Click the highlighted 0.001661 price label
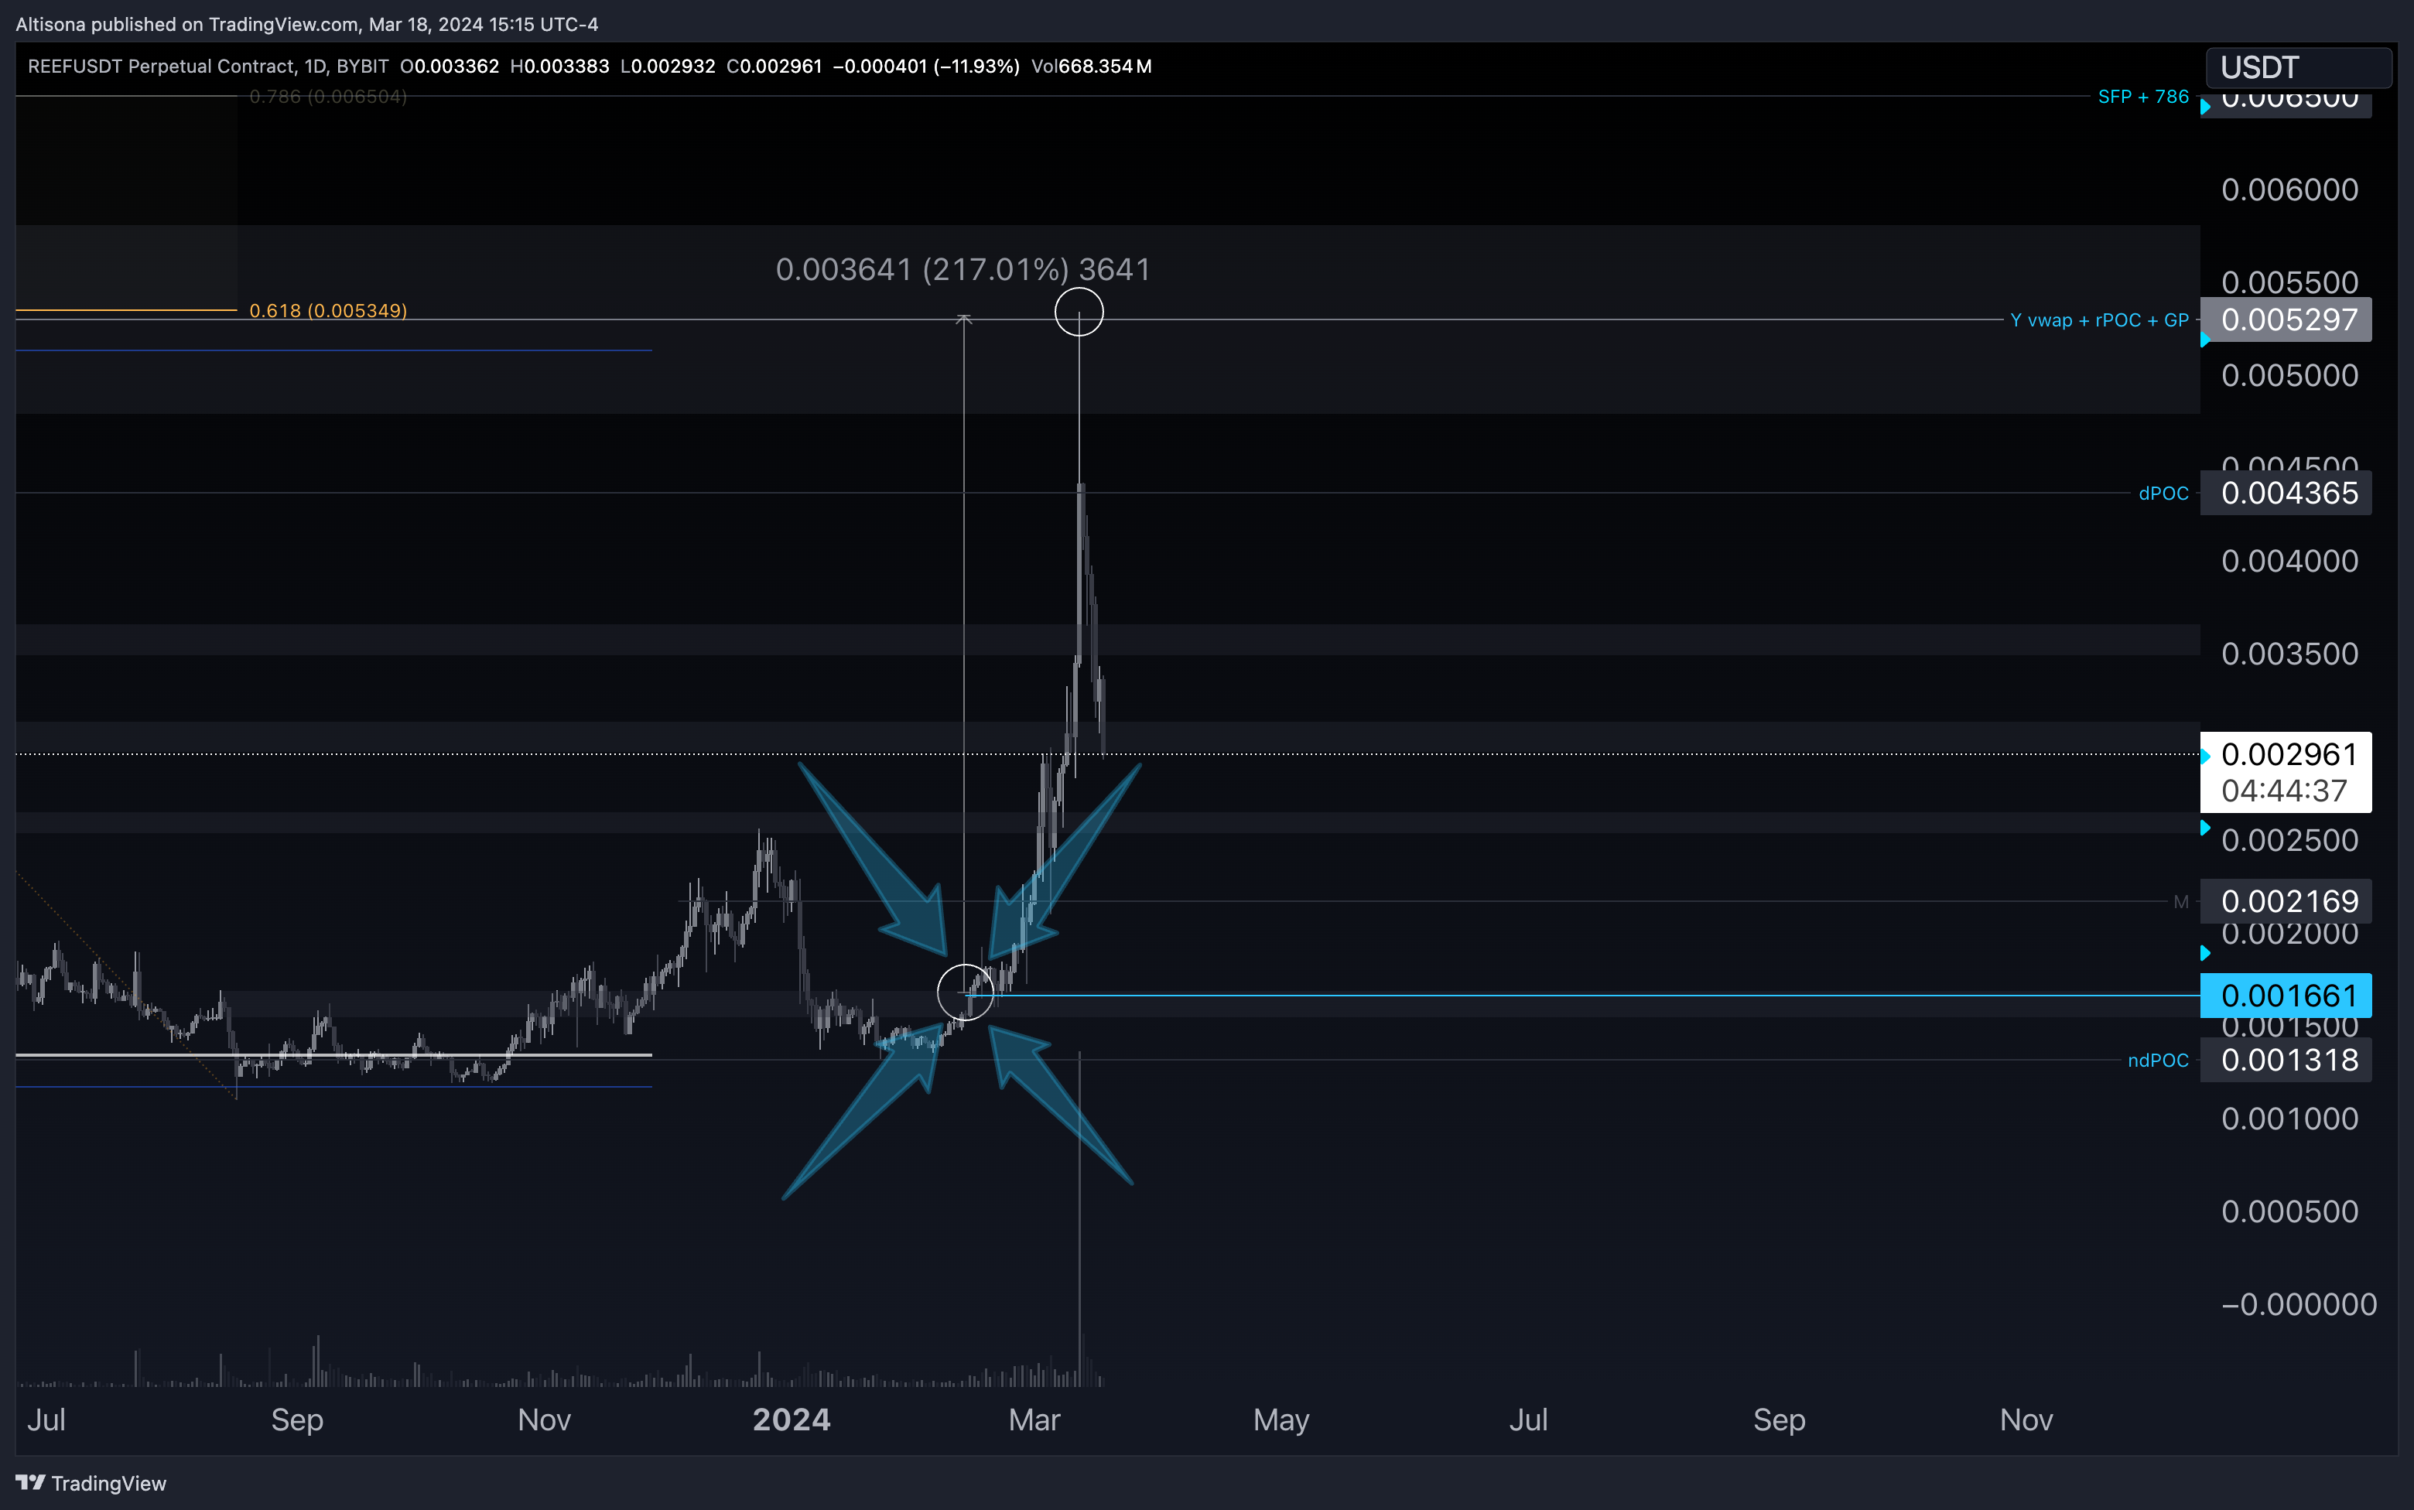This screenshot has width=2414, height=1510. tap(2286, 996)
